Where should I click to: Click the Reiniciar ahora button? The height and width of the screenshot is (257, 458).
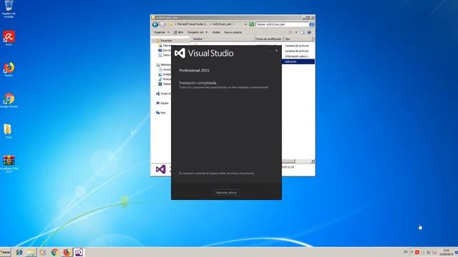[226, 193]
